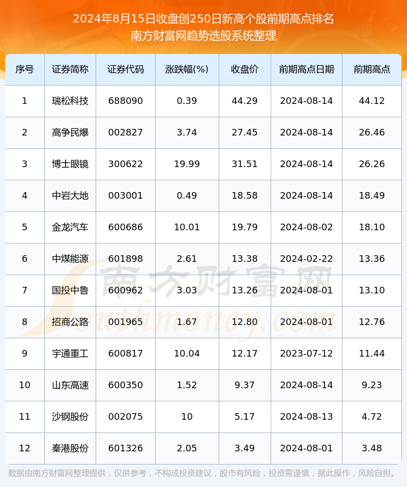Click stock code 601326
The height and width of the screenshot is (487, 407).
click(x=126, y=448)
